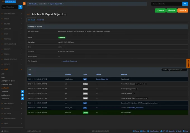Screen dimensions: 190x133
Task: Switch to the Job Result tab
Action: 31,20
